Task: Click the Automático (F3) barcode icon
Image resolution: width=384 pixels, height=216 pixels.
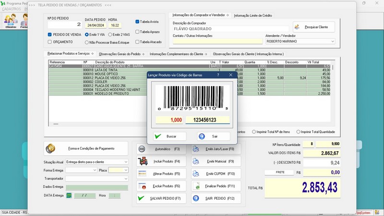Action: click(142, 149)
